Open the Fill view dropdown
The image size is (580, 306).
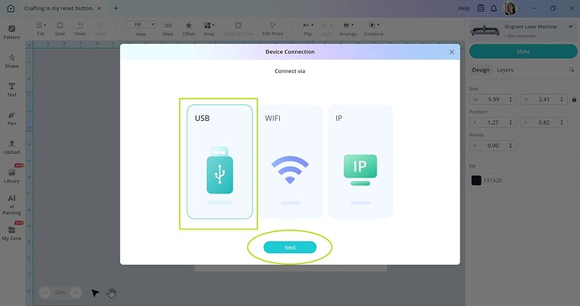pos(140,24)
